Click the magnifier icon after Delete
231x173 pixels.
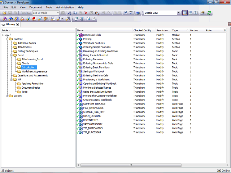click(x=97, y=13)
